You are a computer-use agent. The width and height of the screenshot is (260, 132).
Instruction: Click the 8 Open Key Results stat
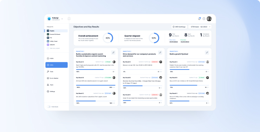[x=189, y=35]
